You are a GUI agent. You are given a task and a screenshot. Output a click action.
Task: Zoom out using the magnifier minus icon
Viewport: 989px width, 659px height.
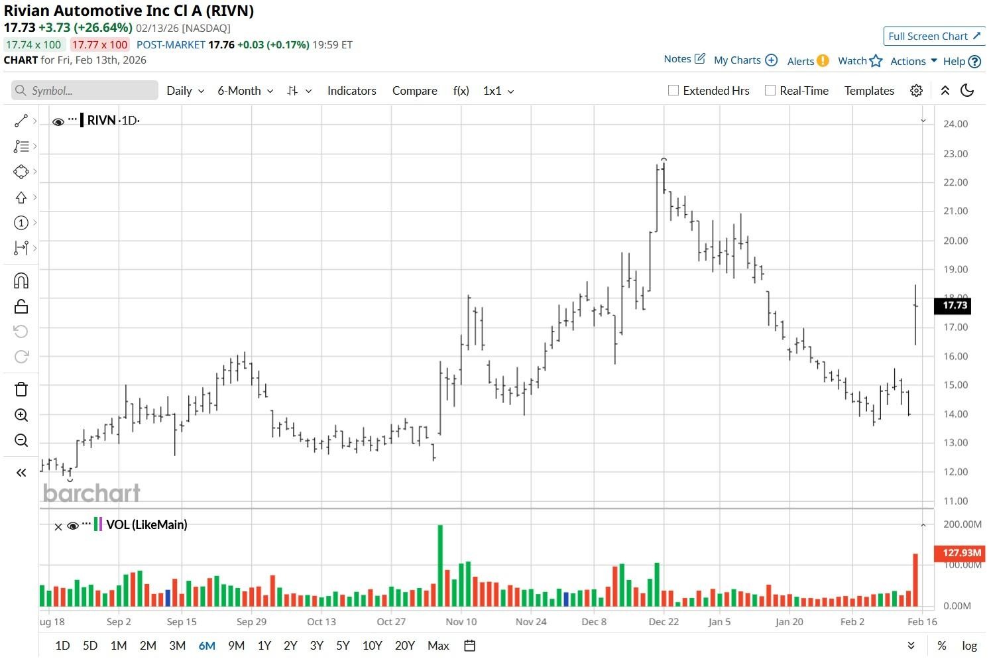point(21,441)
